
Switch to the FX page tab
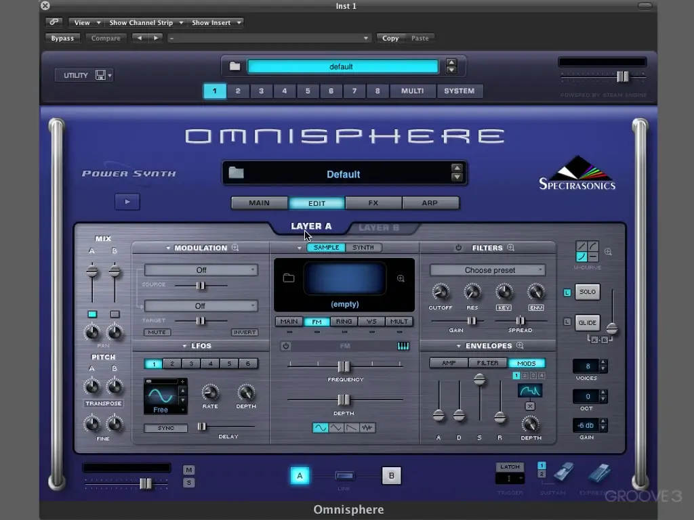[373, 203]
